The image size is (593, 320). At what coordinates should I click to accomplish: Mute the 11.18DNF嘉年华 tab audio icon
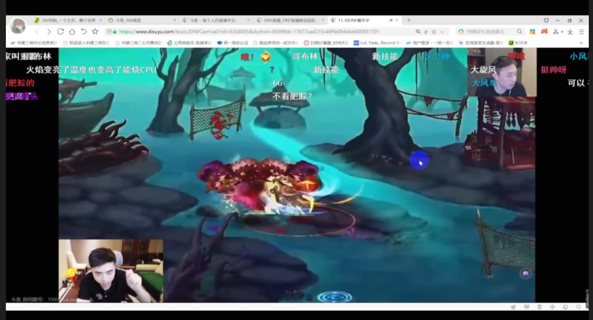(391, 20)
